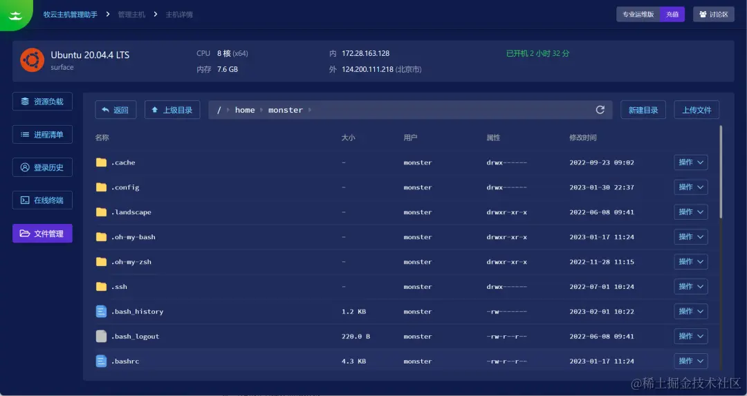
Task: Select 文件管理 file management tab
Action: click(x=42, y=233)
